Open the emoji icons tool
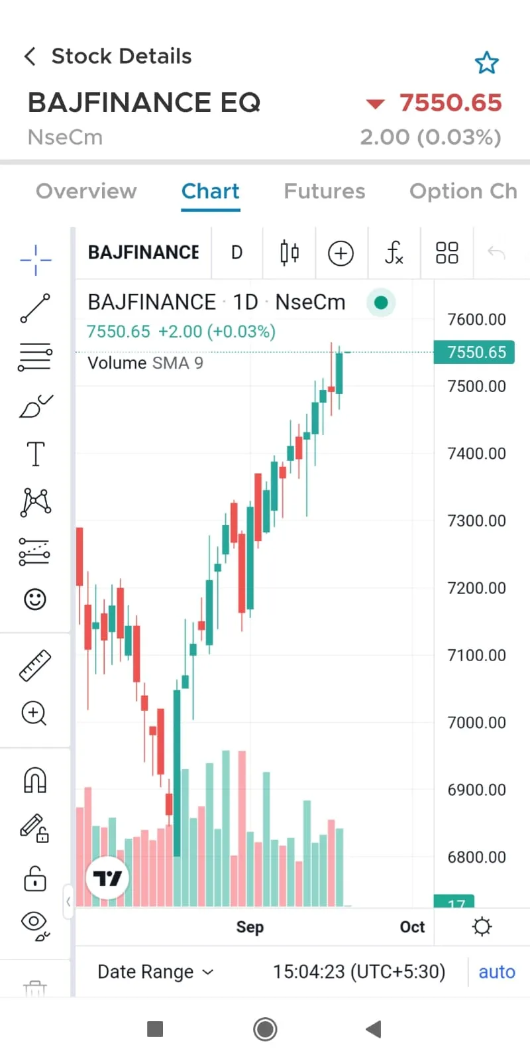Image resolution: width=530 pixels, height=1061 pixels. point(35,599)
